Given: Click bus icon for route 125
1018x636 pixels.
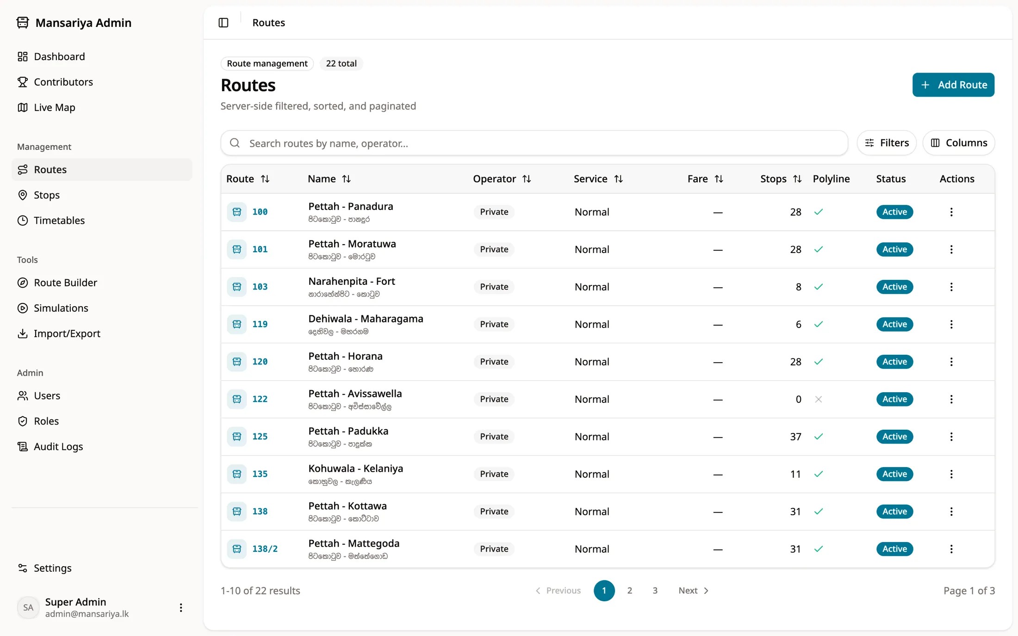Looking at the screenshot, I should pyautogui.click(x=237, y=437).
